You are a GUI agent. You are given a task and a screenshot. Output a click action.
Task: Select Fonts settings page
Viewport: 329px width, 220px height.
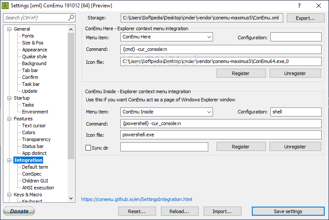tap(28, 36)
